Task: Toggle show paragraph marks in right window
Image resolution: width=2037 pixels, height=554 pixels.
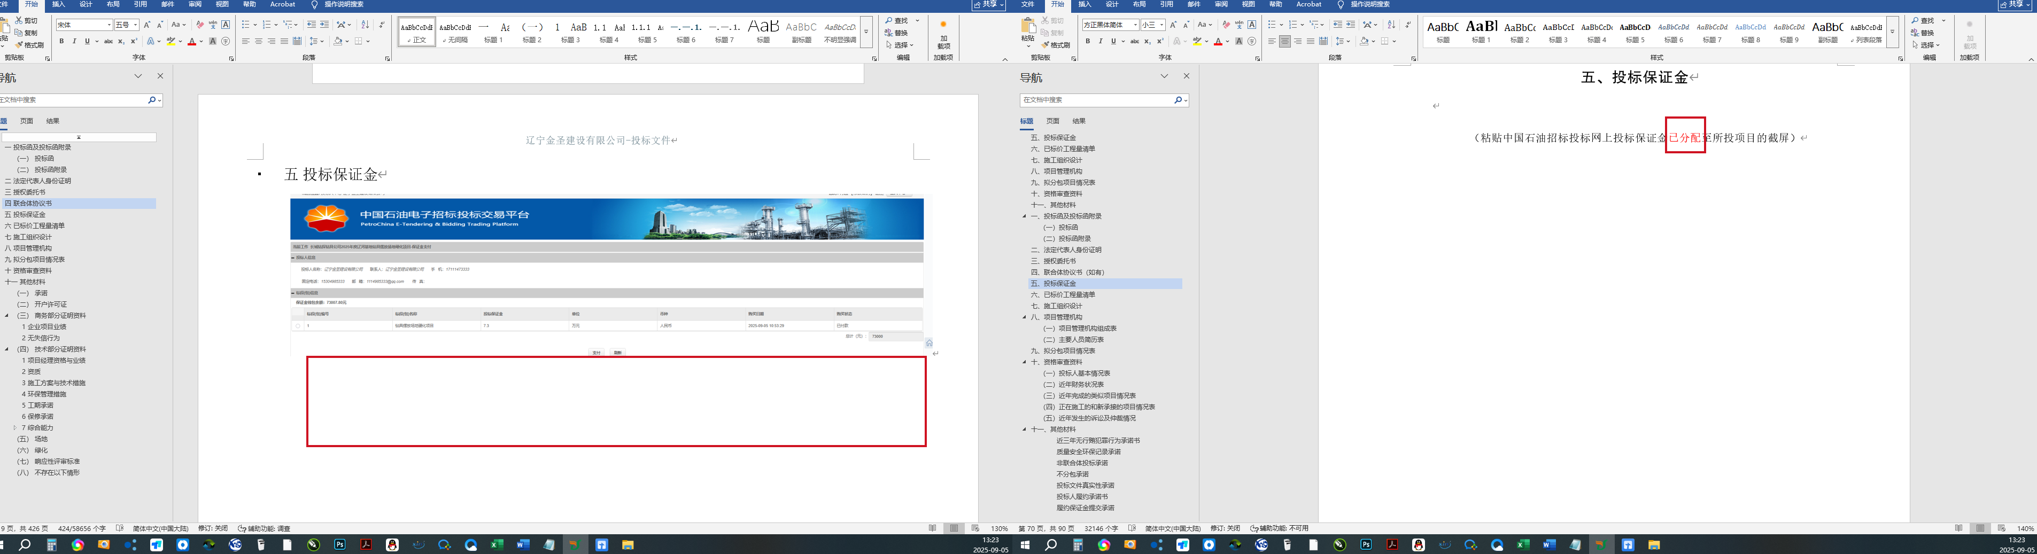Action: click(x=1408, y=25)
